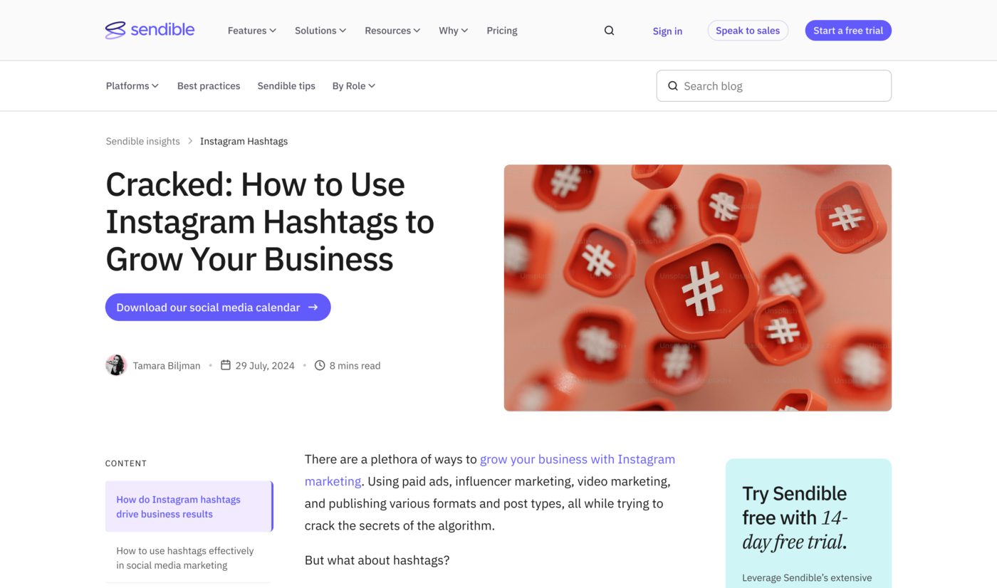The height and width of the screenshot is (588, 997).
Task: Click Sign in
Action: coord(667,31)
